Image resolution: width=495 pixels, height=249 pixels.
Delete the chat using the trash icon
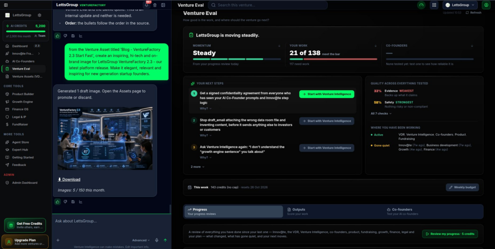[x=155, y=5]
